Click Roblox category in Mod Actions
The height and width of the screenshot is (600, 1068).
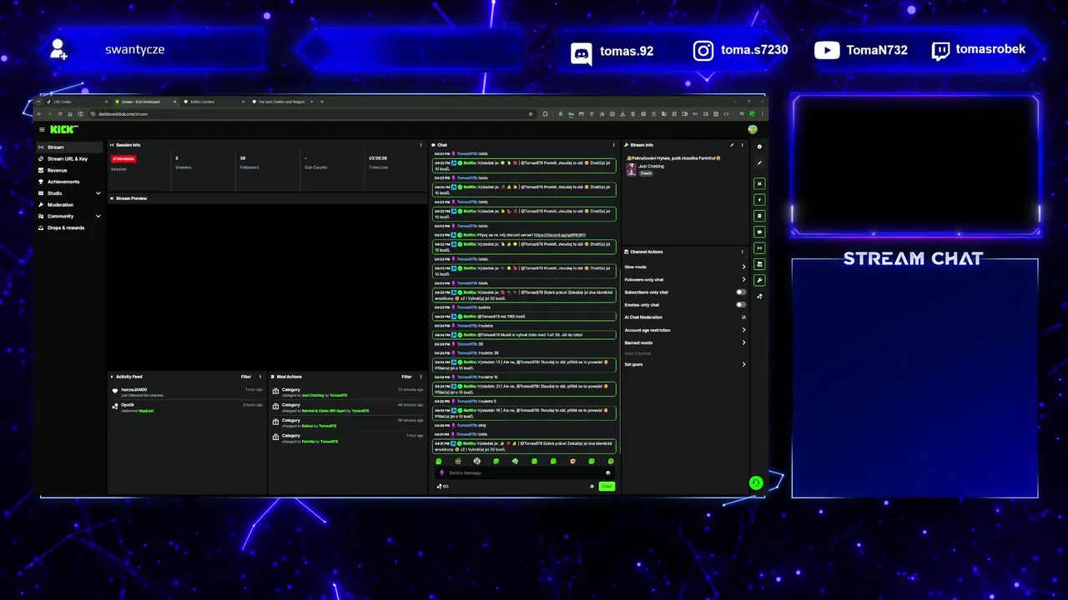pos(308,426)
